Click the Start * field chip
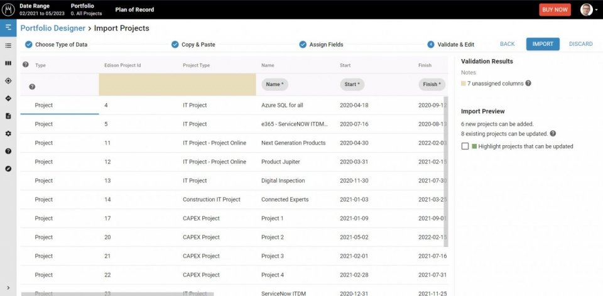 click(352, 84)
